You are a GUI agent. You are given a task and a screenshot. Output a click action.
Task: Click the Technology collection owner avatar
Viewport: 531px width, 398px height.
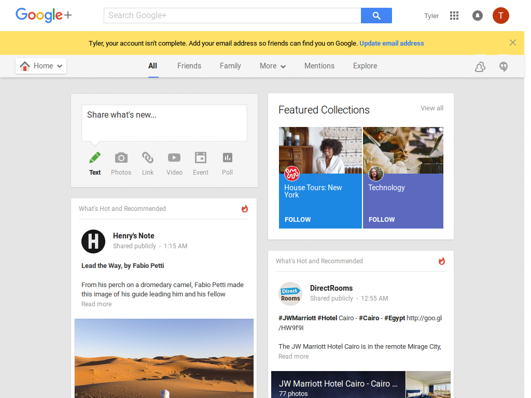(375, 174)
